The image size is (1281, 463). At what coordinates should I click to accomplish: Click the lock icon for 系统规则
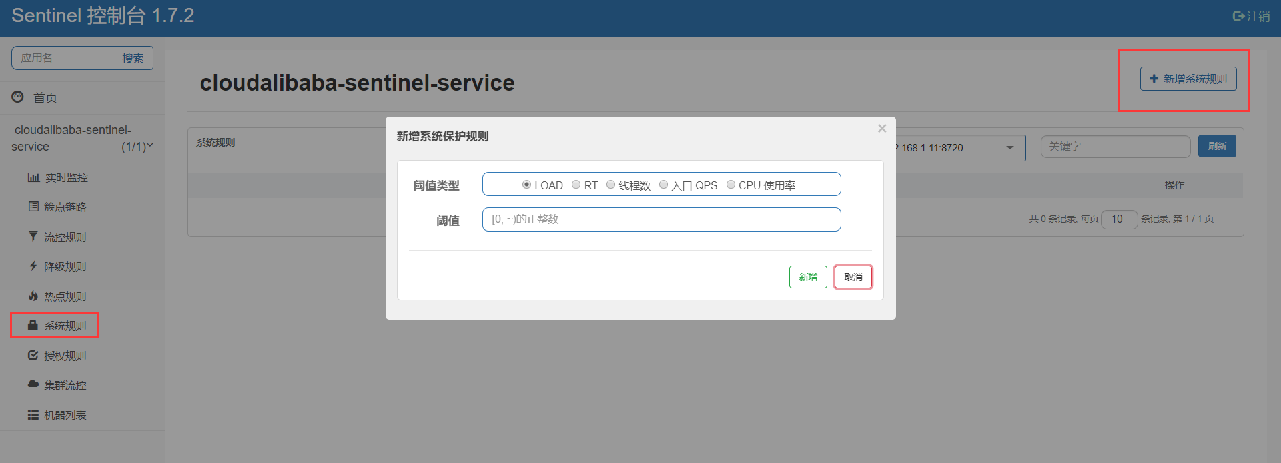pyautogui.click(x=32, y=325)
